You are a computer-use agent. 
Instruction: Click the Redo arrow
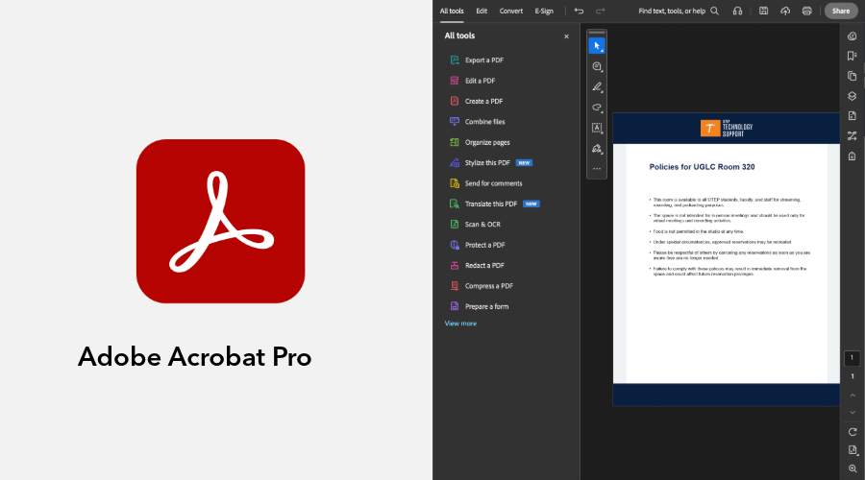point(600,11)
